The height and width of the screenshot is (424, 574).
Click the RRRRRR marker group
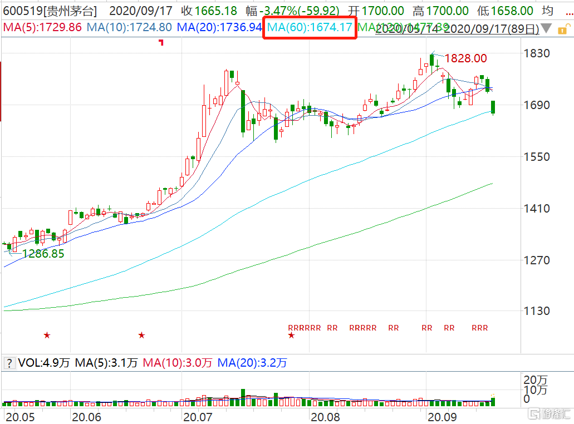pos(304,328)
